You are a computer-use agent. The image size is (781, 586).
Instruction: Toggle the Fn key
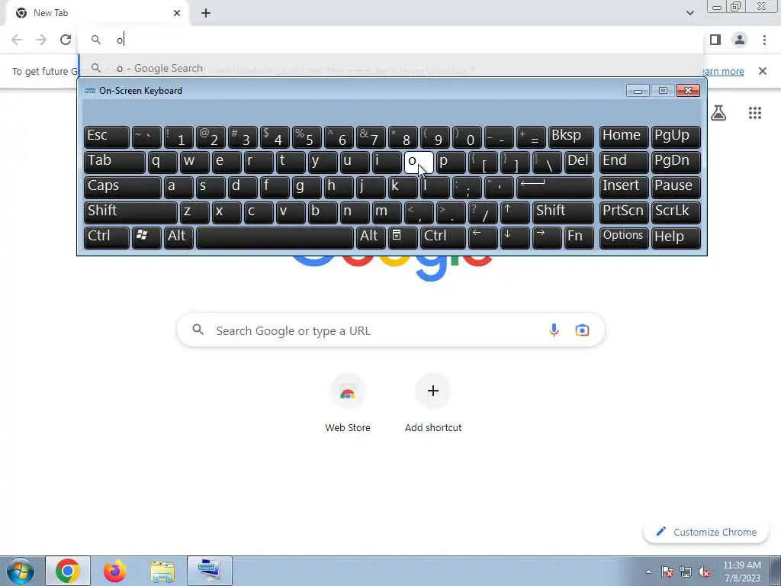click(x=580, y=237)
